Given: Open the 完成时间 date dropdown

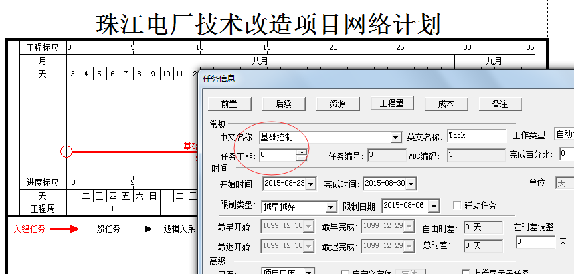Looking at the screenshot, I should pos(411,184).
